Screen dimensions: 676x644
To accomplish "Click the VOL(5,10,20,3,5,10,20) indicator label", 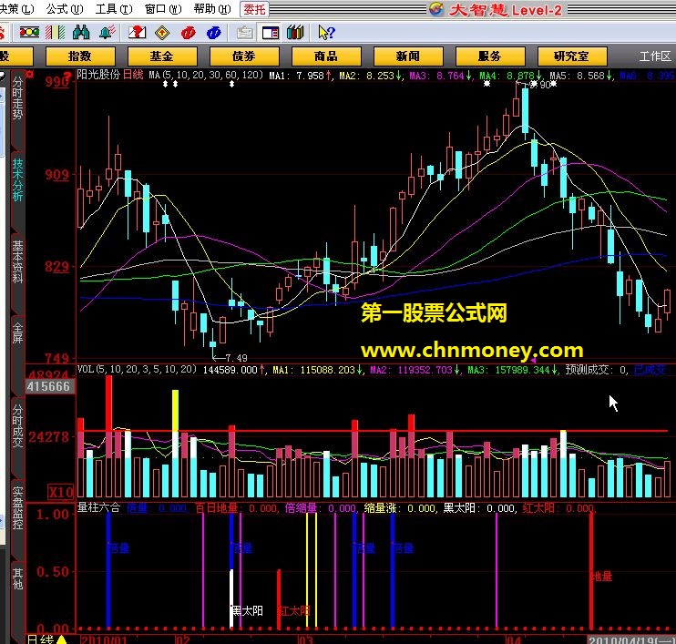I will pyautogui.click(x=137, y=370).
